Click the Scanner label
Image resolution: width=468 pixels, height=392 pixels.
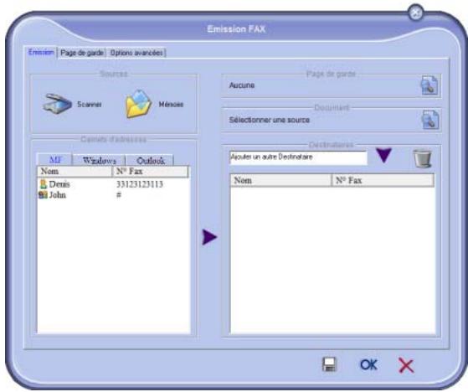coord(90,104)
